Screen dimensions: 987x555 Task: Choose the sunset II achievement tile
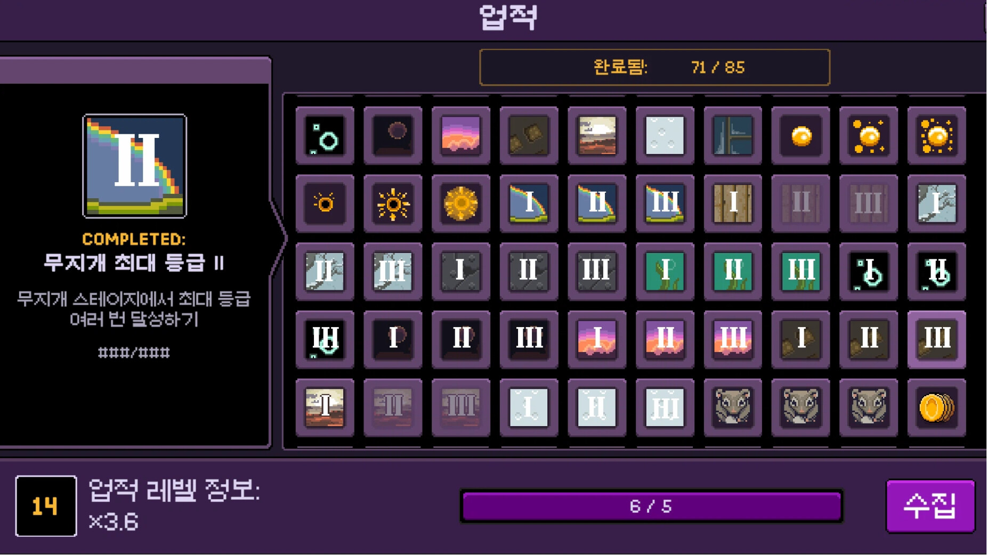click(x=665, y=340)
